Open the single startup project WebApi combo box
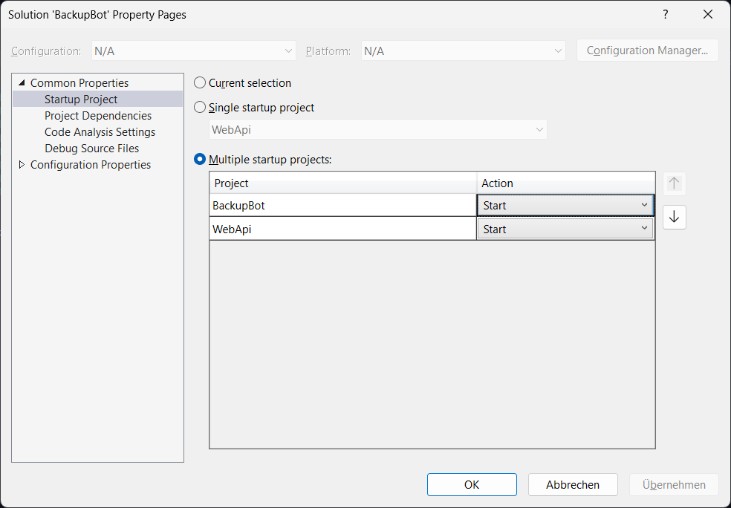The height and width of the screenshot is (508, 731). click(x=377, y=129)
